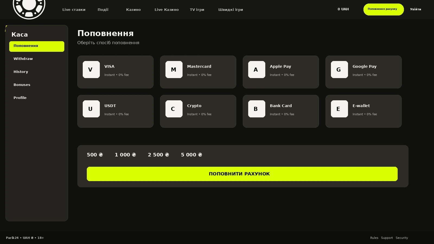This screenshot has width=434, height=244.
Task: Select the Поповнення sidebar tab
Action: 37,46
